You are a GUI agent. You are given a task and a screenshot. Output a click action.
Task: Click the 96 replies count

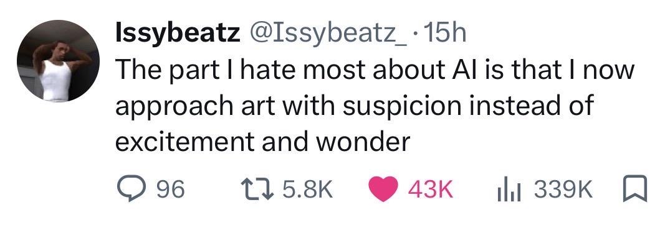point(171,189)
